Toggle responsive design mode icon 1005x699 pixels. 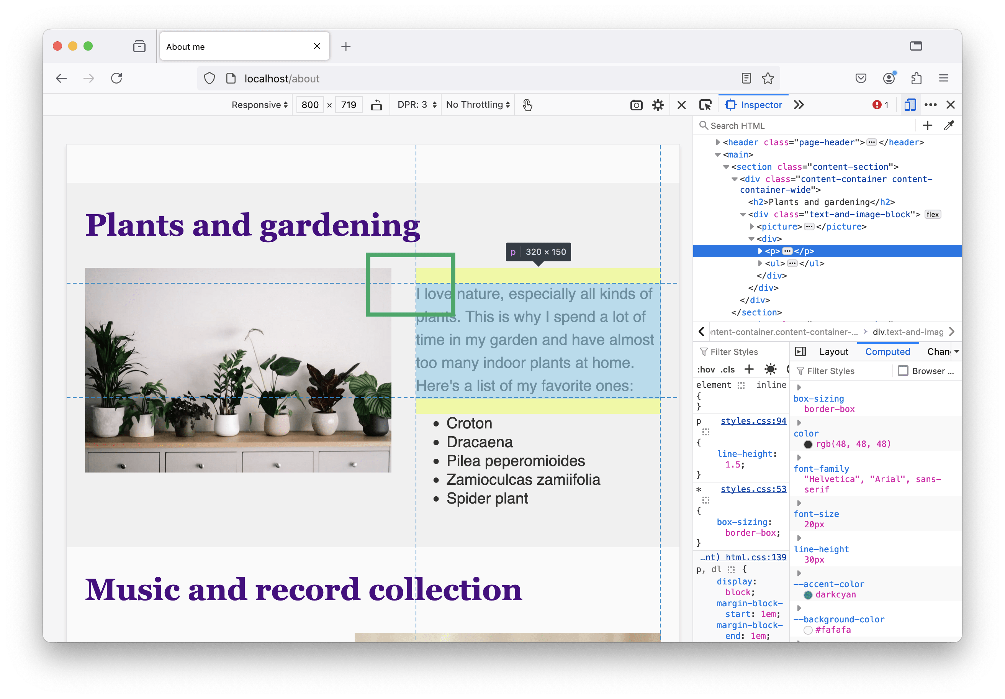(910, 105)
